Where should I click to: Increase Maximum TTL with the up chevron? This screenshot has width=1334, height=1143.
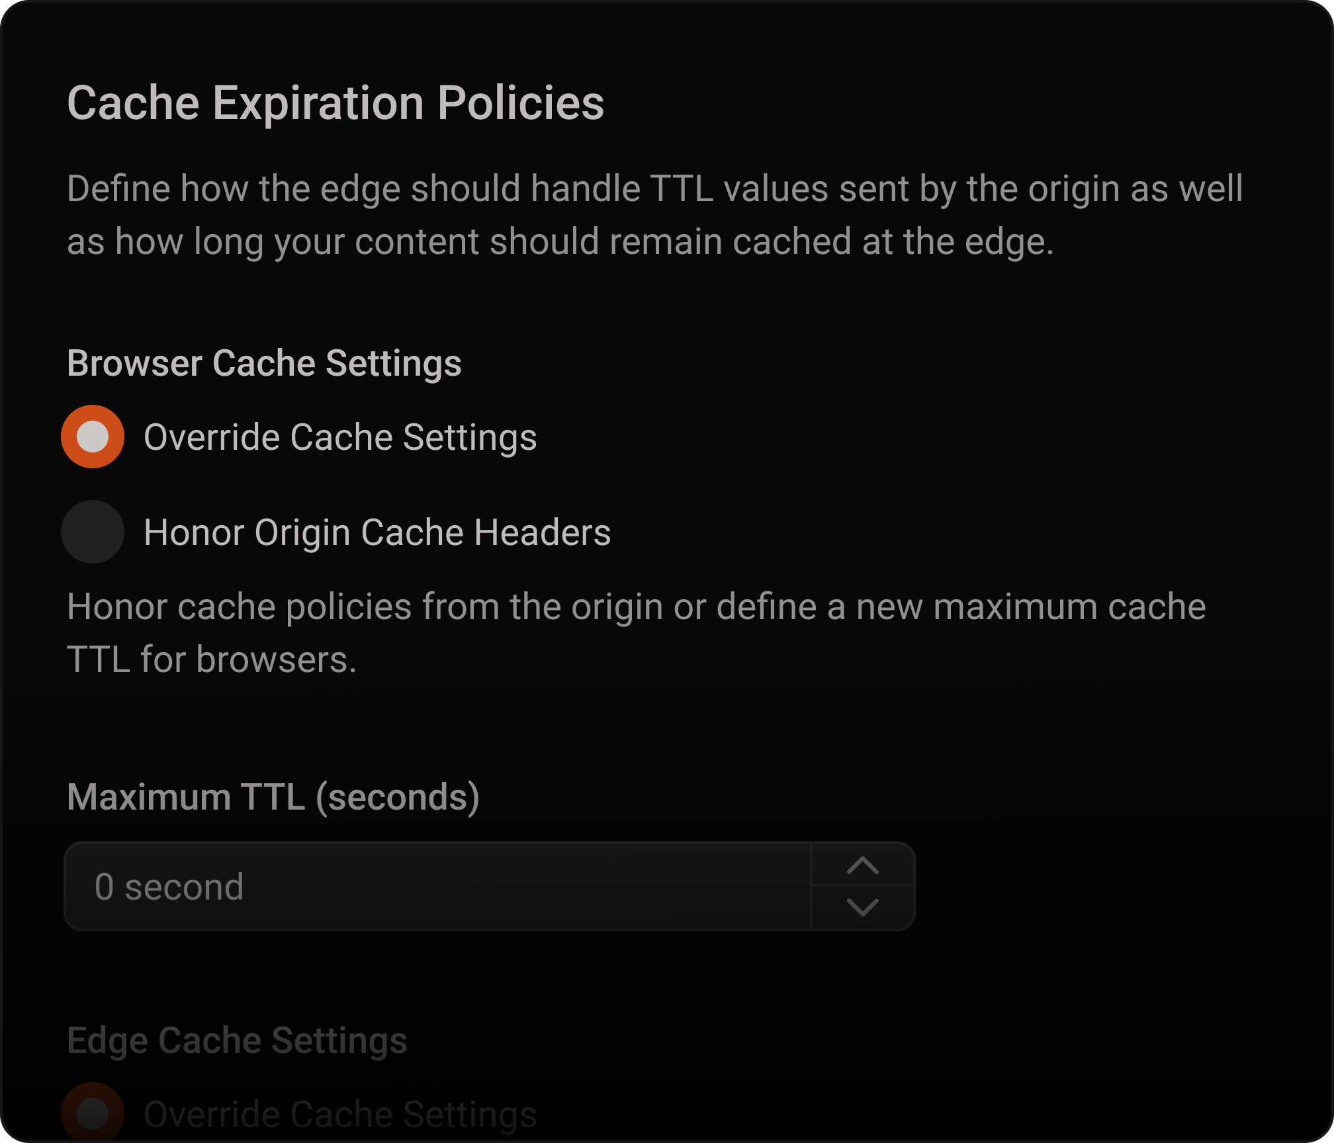click(863, 865)
